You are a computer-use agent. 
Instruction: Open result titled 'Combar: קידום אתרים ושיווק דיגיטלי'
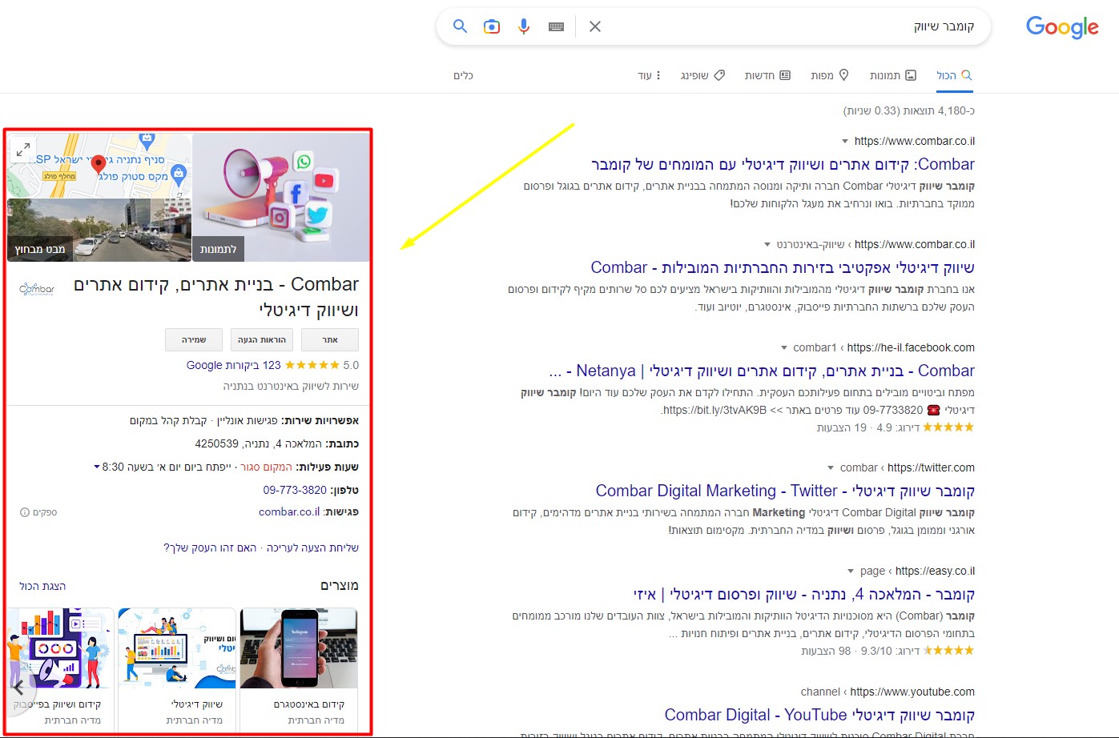point(783,164)
